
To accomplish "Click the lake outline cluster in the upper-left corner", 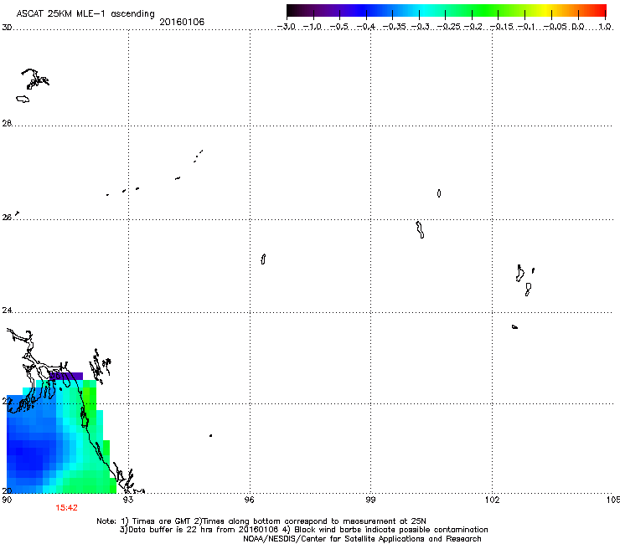I will pos(35,79).
